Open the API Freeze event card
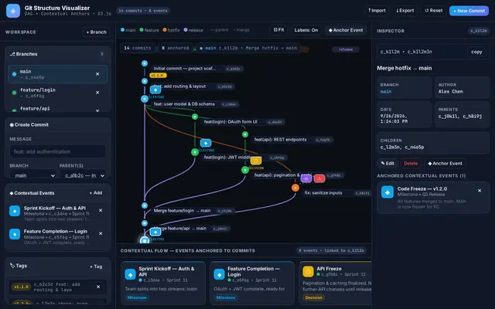 coord(335,283)
